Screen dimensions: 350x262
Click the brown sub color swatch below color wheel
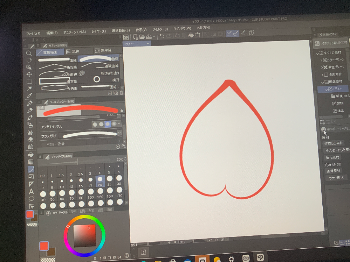click(51, 252)
